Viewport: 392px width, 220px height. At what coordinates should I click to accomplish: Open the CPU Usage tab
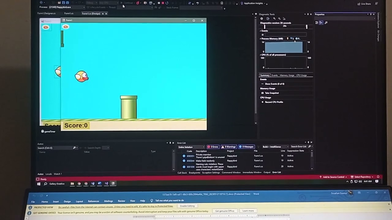click(301, 75)
